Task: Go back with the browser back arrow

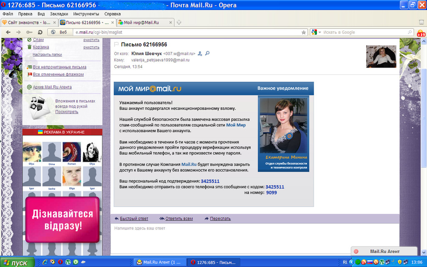Action: (8, 32)
